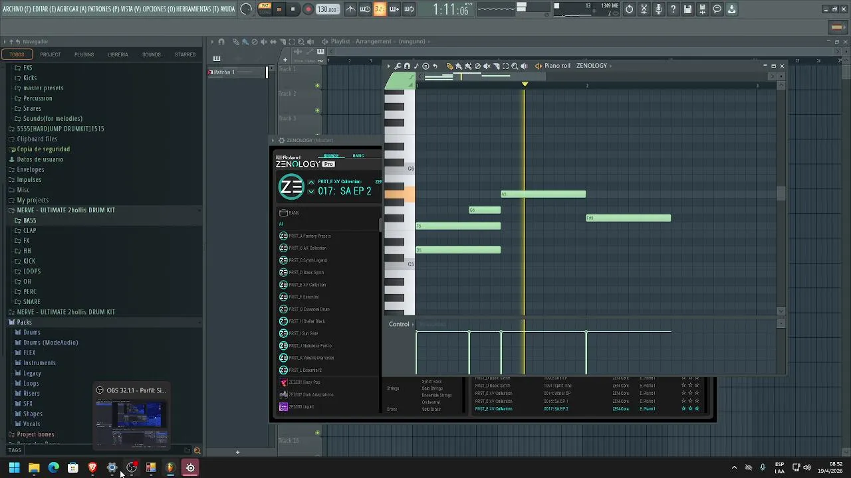
Task: Select the TODOS browser tab
Action: (x=17, y=54)
